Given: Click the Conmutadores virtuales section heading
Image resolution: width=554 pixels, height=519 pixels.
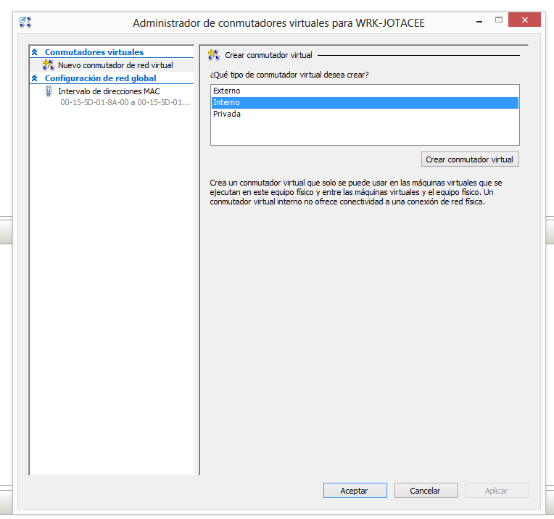Looking at the screenshot, I should (x=94, y=52).
